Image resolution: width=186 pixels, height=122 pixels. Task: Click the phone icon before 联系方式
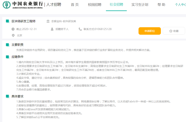pyautogui.click(x=80, y=29)
